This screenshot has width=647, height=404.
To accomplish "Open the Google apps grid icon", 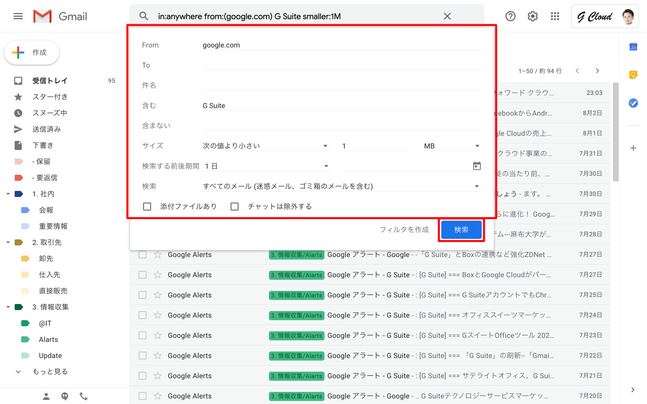I will pos(555,16).
